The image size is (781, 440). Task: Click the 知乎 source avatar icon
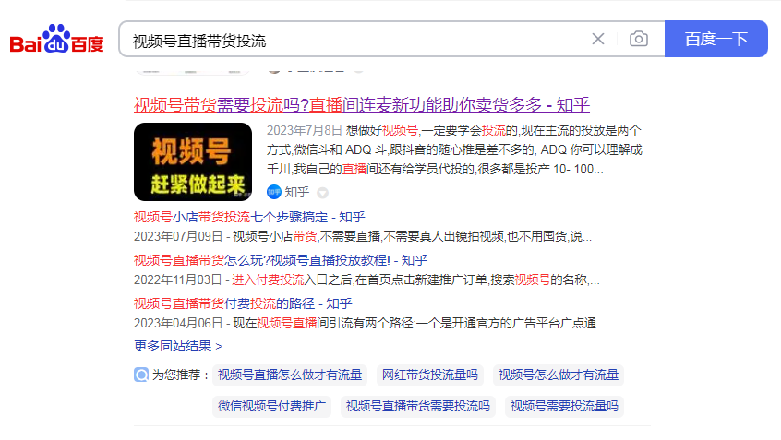[274, 192]
